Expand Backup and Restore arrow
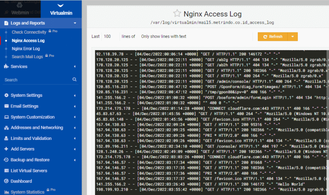329x195 pixels. point(75,160)
